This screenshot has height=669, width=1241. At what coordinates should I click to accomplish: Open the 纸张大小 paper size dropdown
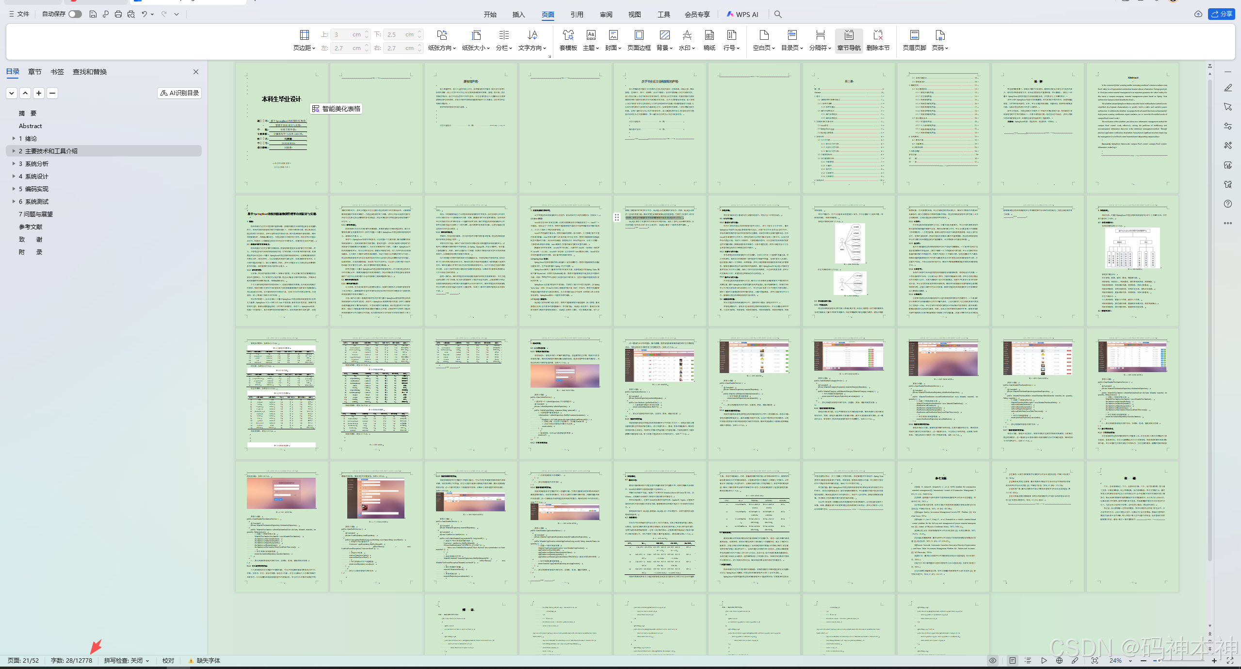476,40
